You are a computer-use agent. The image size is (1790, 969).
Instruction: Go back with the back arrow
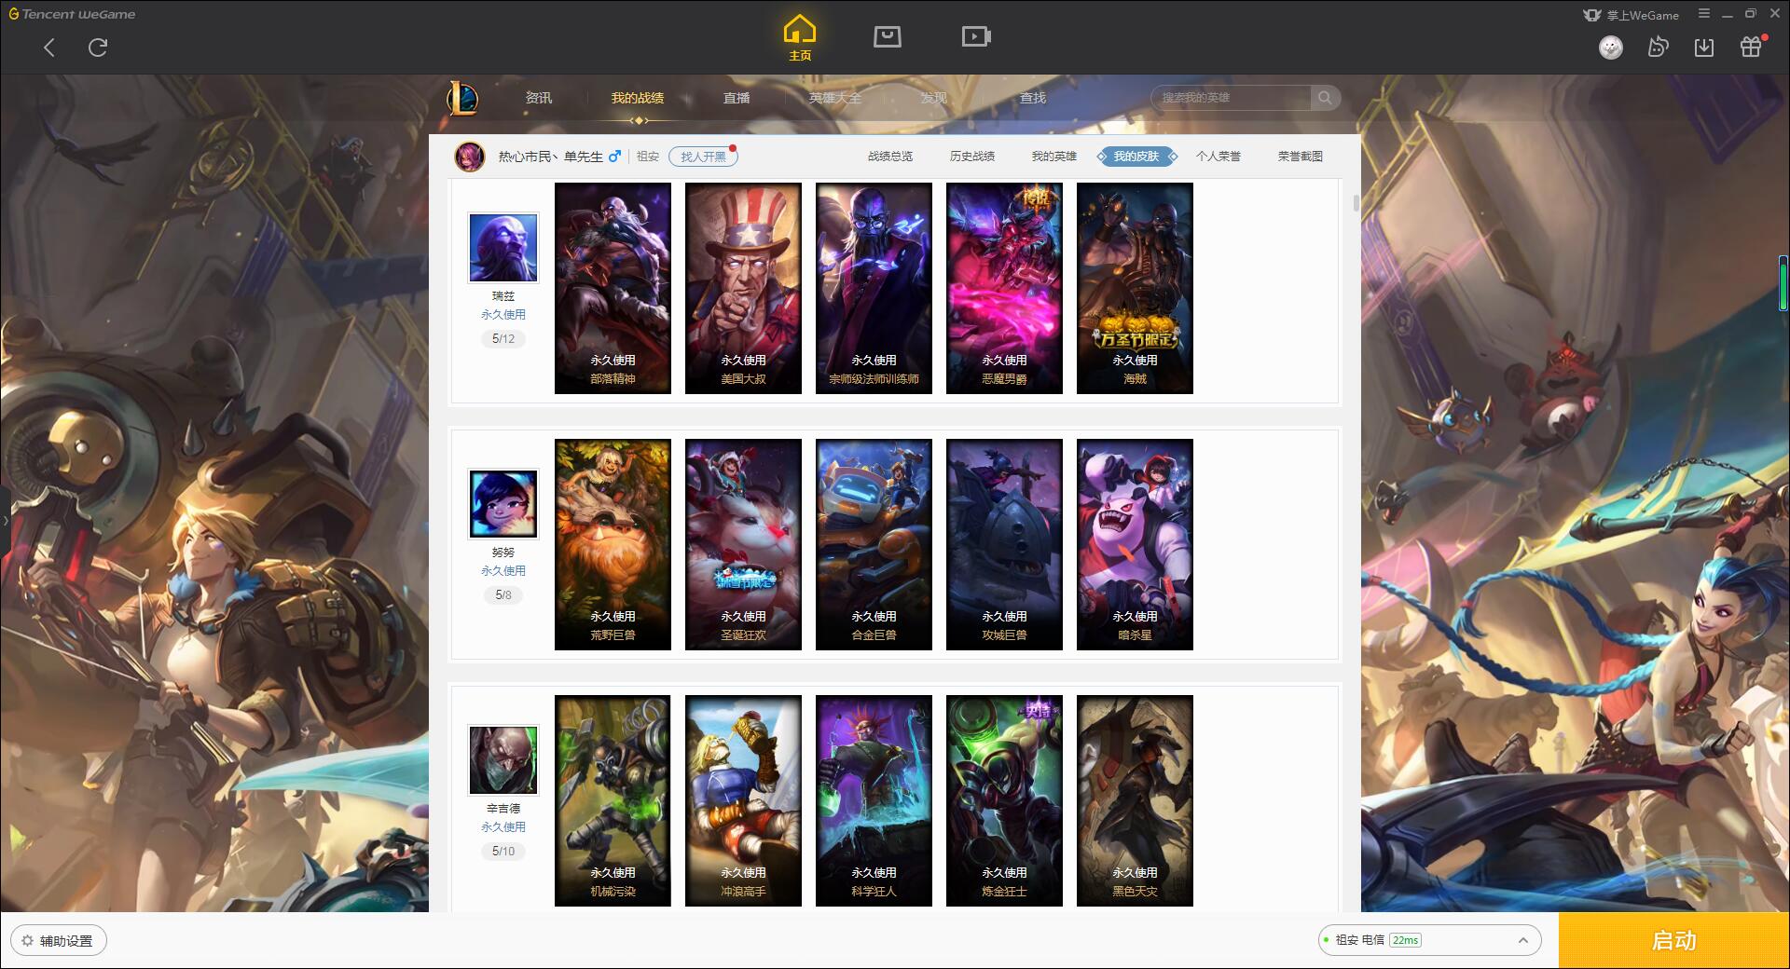(49, 48)
